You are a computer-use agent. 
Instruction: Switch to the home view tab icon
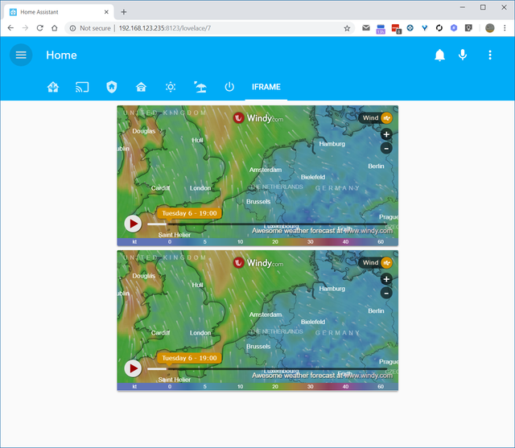[53, 87]
